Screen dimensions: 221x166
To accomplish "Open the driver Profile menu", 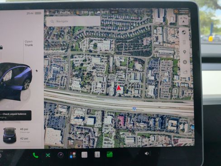I will (x=62, y=13).
